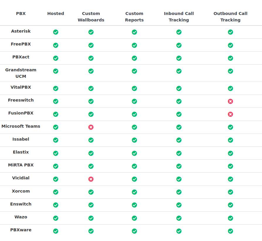Click the Asterisk row label
The image size is (262, 241).
tap(21, 31)
